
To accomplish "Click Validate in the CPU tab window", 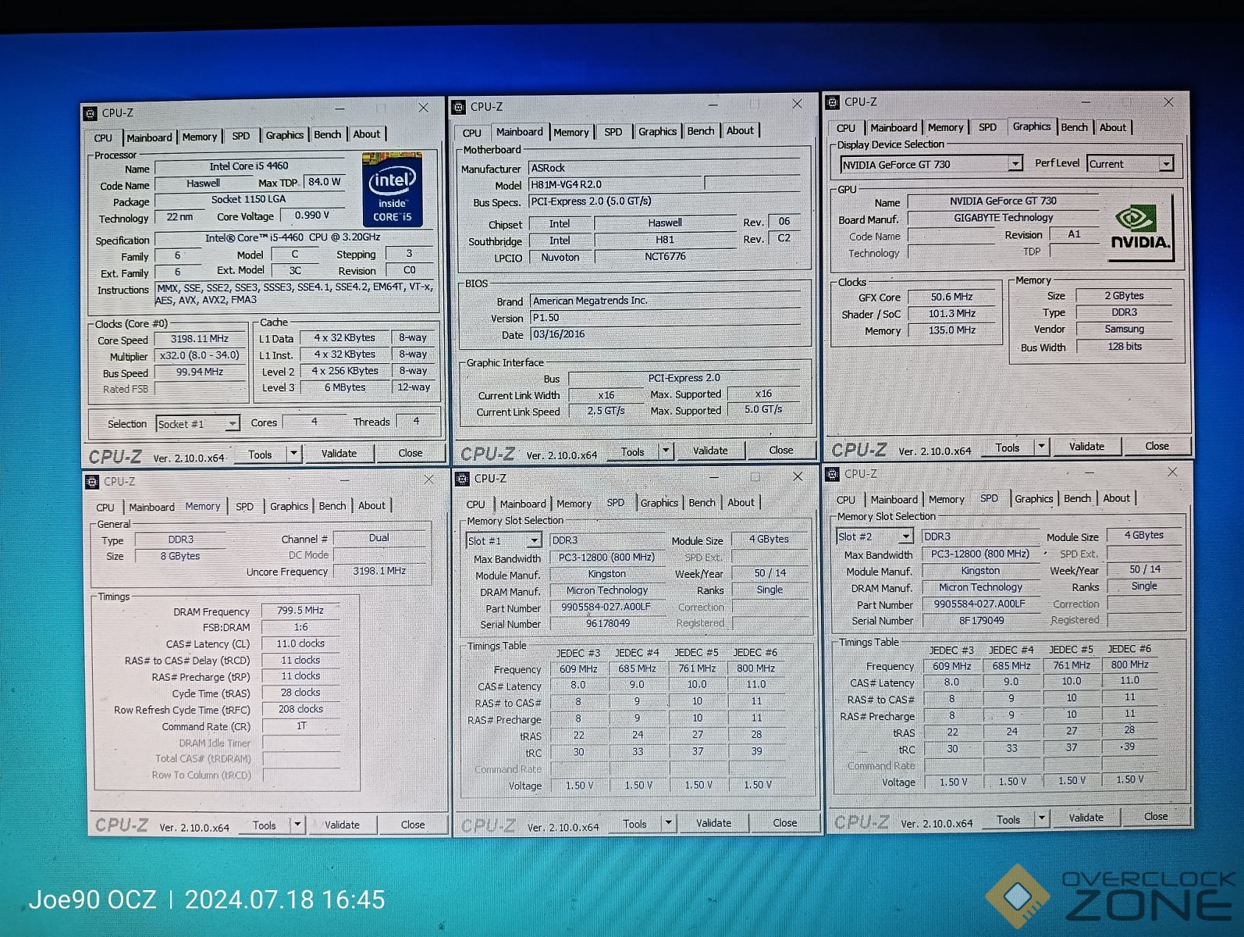I will tap(339, 454).
